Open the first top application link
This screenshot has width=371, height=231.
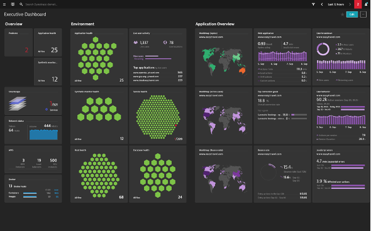147,73
